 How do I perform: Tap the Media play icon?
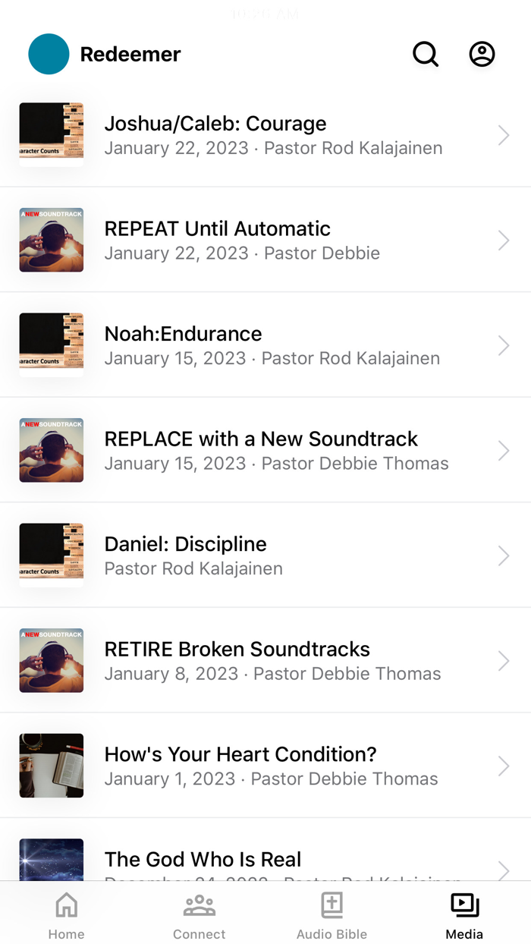coord(464,905)
